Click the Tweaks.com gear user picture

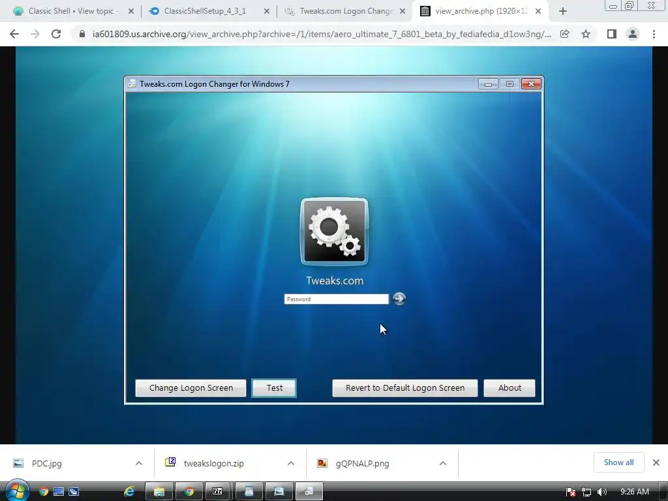(335, 232)
